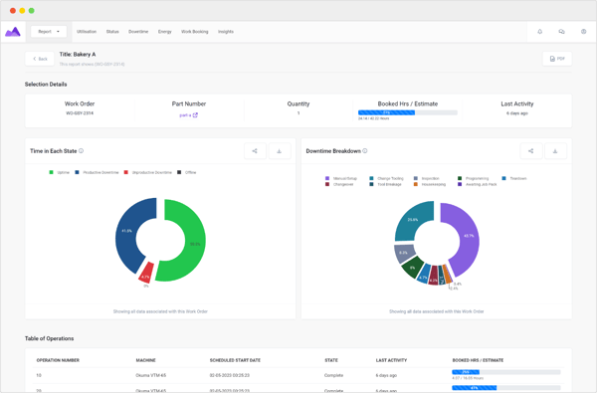Click the red Unproductive Downtime donut segment
597x393 pixels.
(x=146, y=274)
